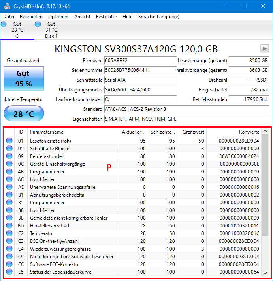Click status orb for BD Herstellerspezifisch
273x281 pixels.
click(9, 225)
